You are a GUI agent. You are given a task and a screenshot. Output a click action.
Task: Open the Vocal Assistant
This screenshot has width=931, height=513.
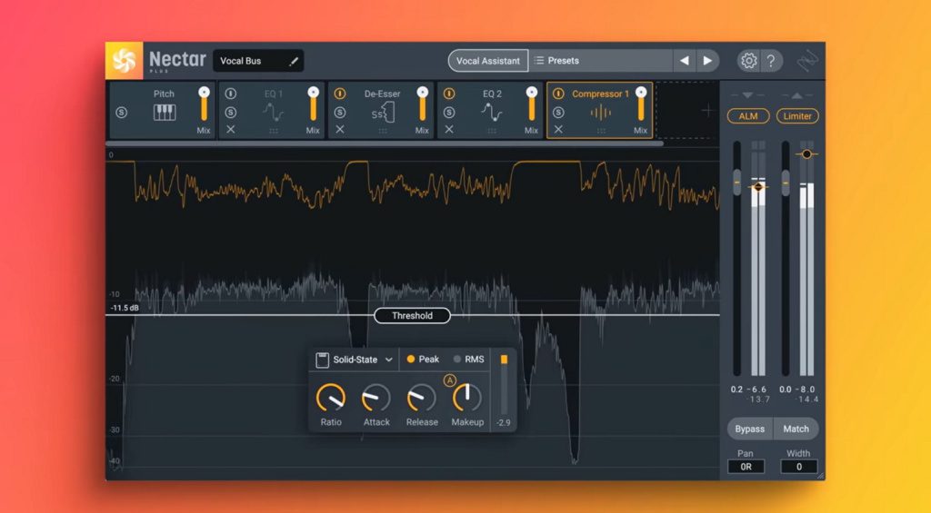click(488, 61)
